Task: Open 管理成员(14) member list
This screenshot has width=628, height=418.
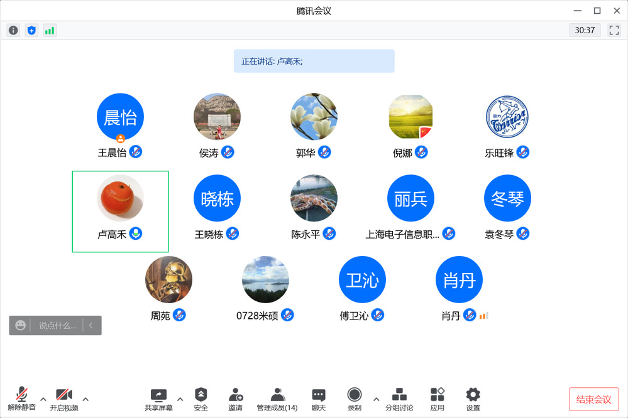Action: point(277,399)
